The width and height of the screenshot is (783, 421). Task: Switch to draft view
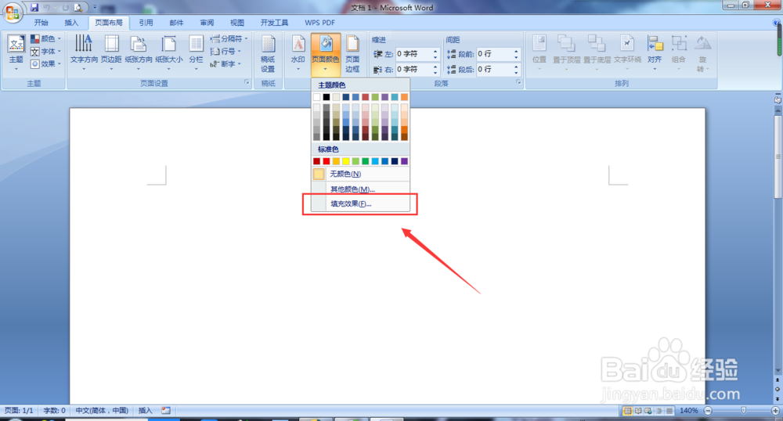click(669, 411)
